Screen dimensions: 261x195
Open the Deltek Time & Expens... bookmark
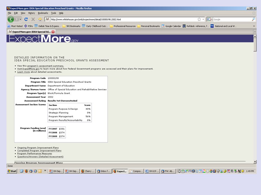pos(48,26)
